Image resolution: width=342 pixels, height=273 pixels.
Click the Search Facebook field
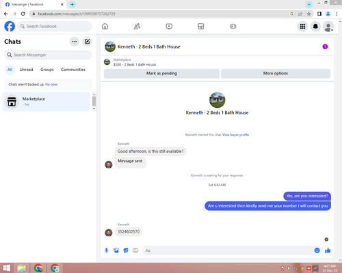point(55,27)
